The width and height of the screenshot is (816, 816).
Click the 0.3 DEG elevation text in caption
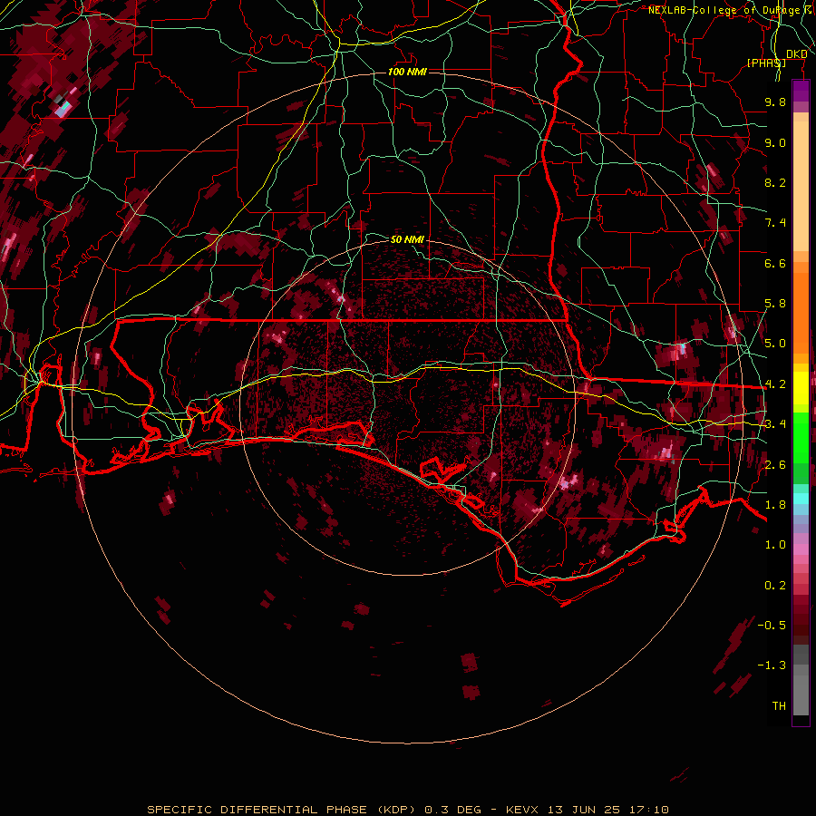[453, 810]
